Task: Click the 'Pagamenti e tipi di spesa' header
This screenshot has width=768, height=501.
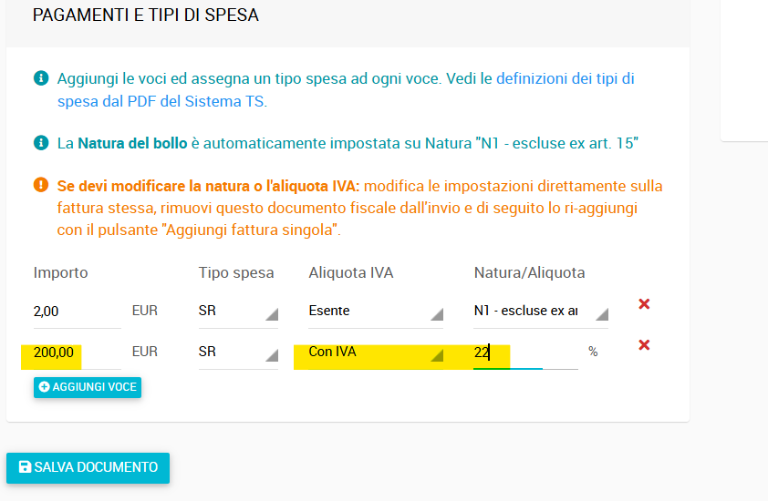Action: (x=145, y=15)
